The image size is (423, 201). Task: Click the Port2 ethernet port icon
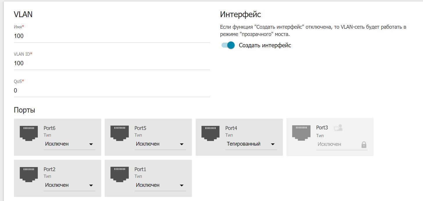pyautogui.click(x=28, y=174)
